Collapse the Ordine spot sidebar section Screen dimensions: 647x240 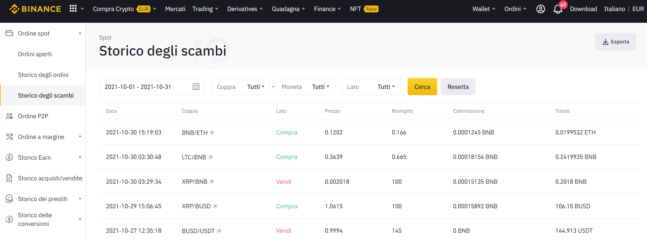[80, 33]
